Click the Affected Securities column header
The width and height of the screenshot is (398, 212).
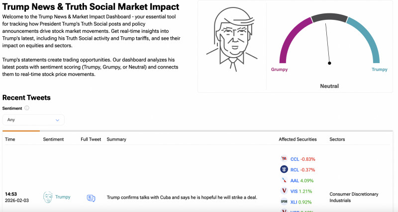(298, 140)
